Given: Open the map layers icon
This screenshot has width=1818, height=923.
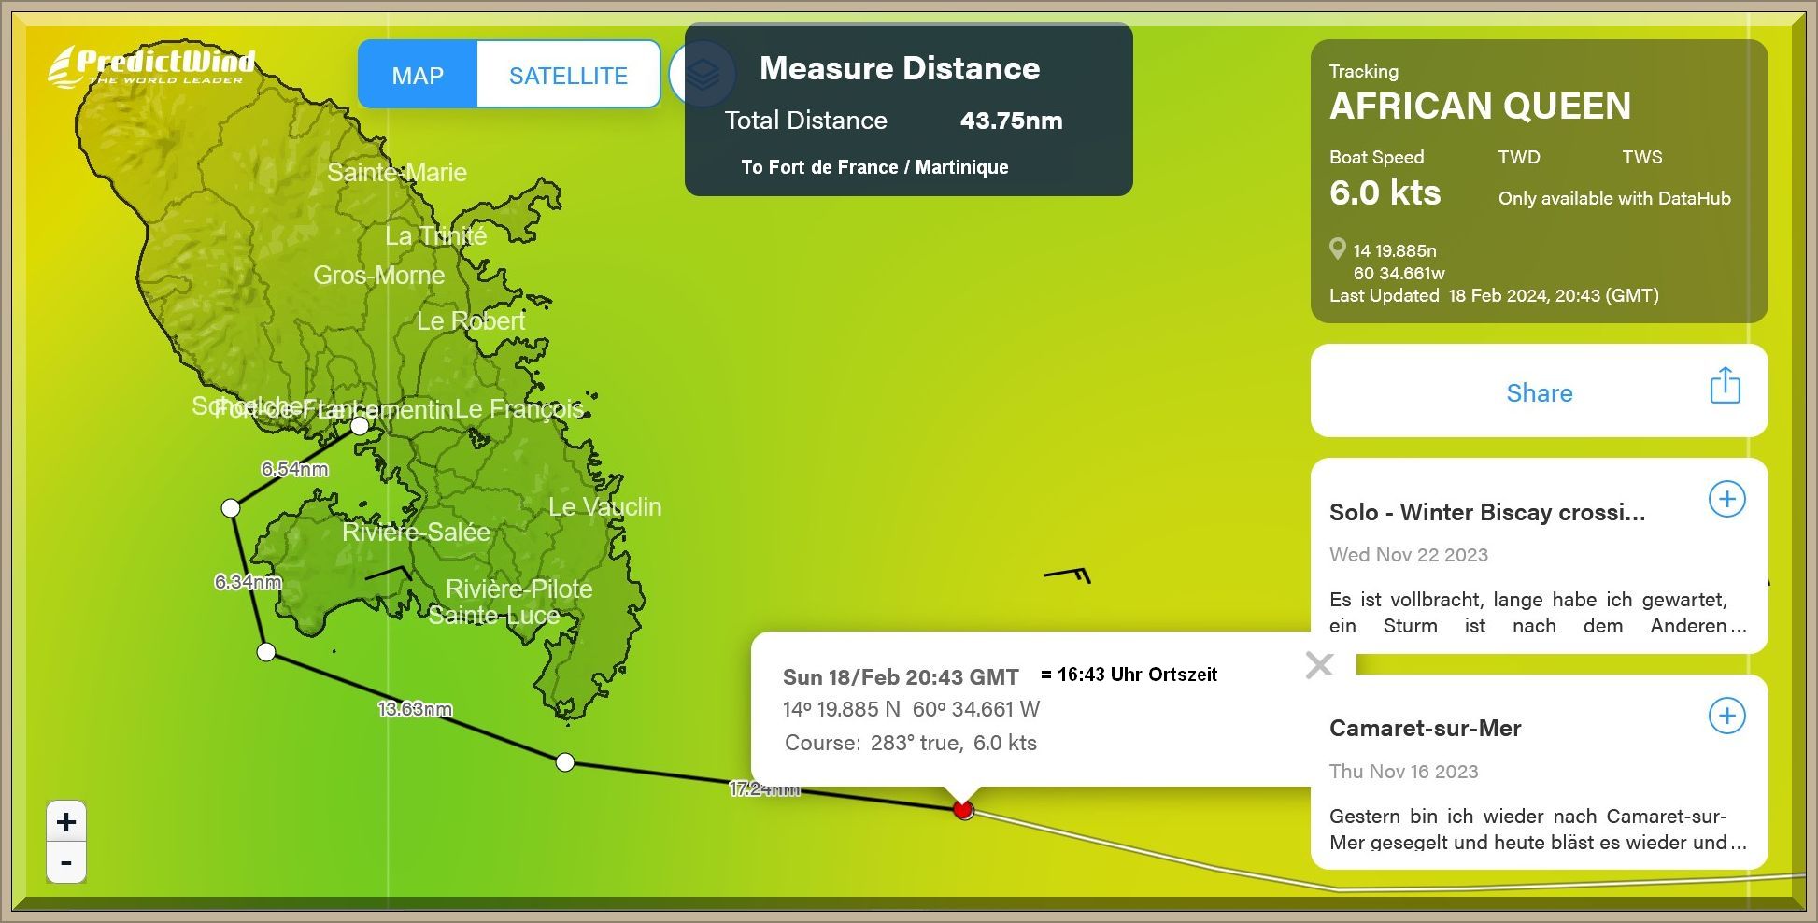Looking at the screenshot, I should 703,74.
